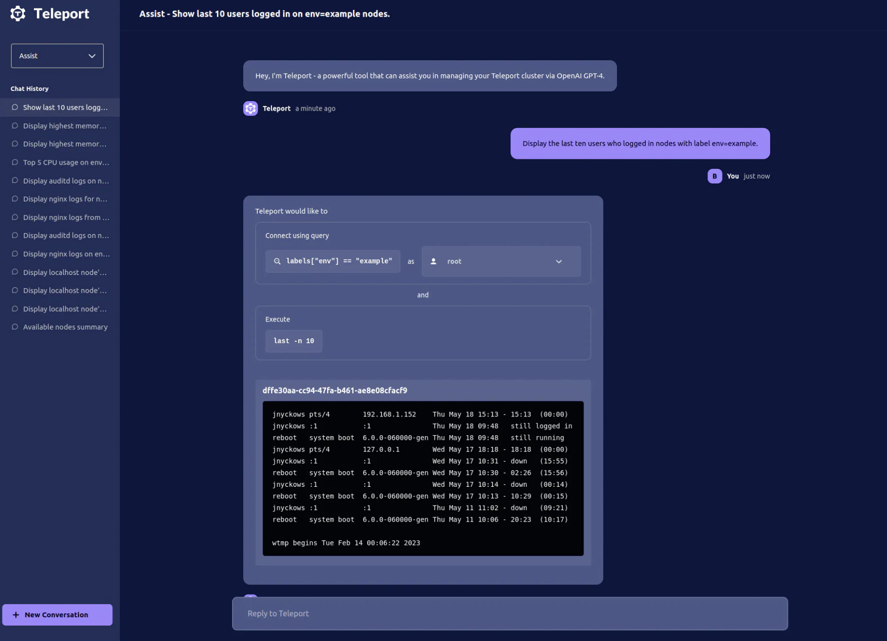Click the 'Chat History' heading
The image size is (887, 641).
30,88
